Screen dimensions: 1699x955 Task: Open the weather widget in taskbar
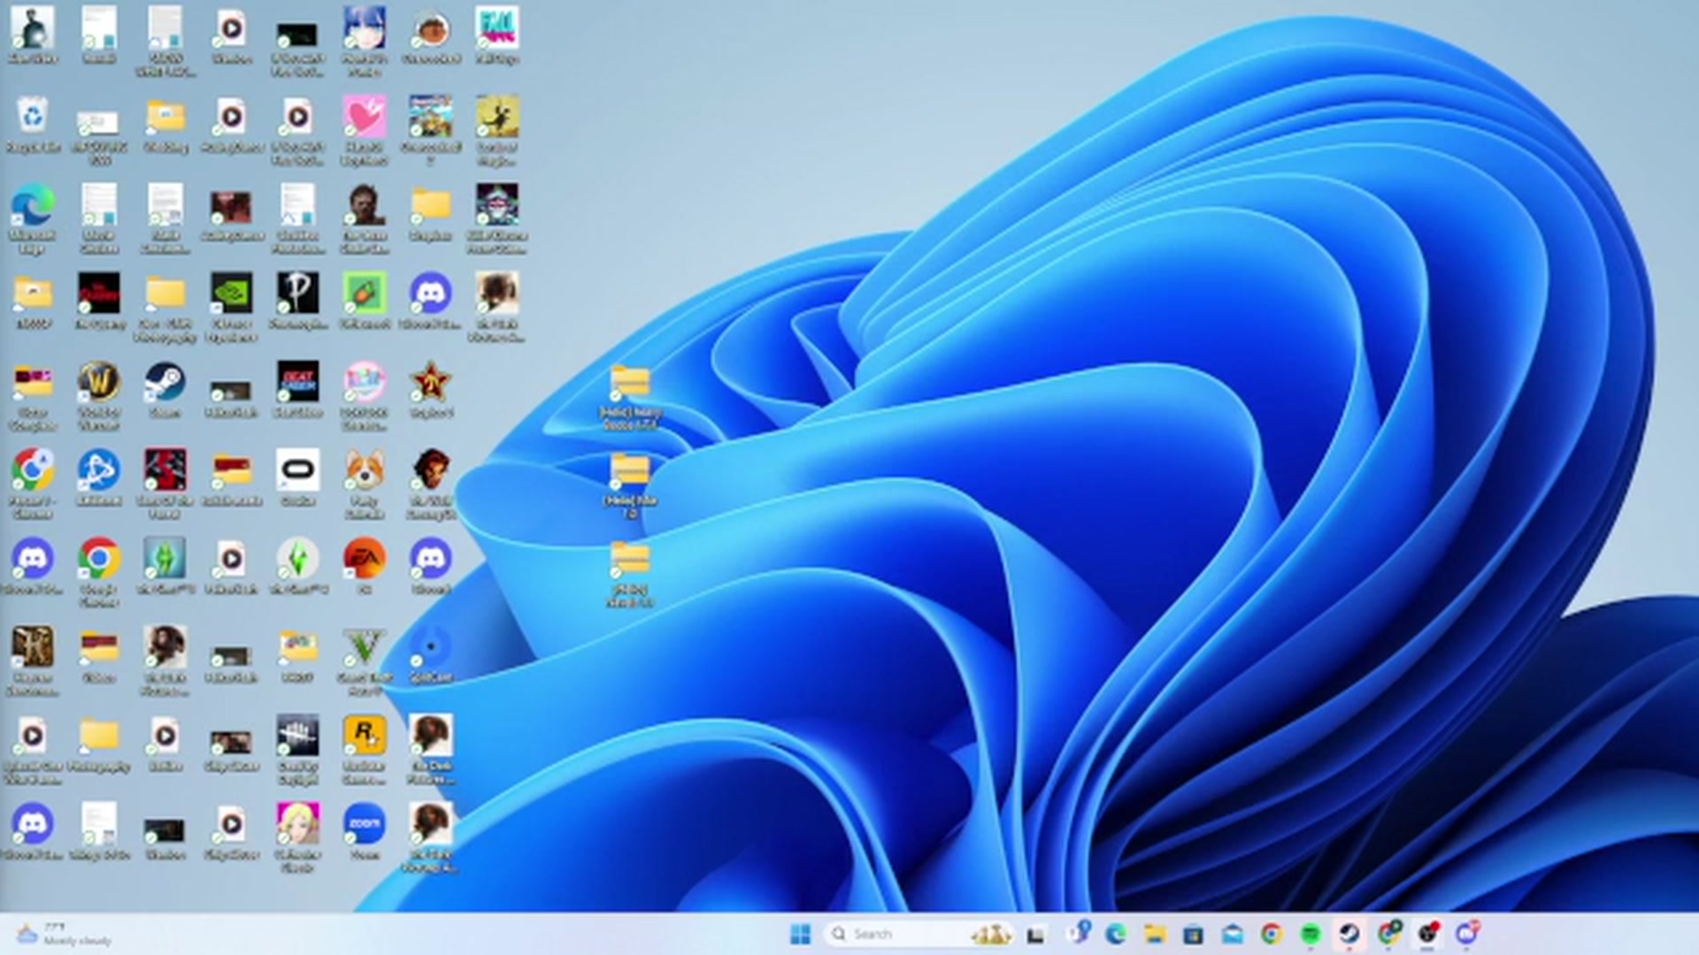click(x=64, y=934)
